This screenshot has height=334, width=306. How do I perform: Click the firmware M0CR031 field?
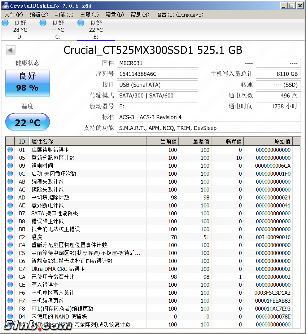pos(158,63)
